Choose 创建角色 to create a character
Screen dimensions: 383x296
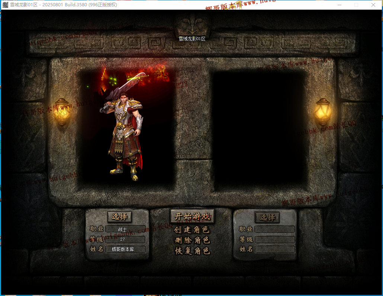[x=192, y=230]
